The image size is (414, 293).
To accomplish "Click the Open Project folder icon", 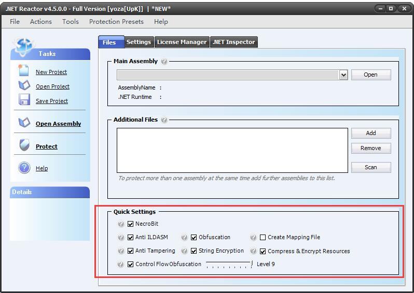I will point(24,85).
